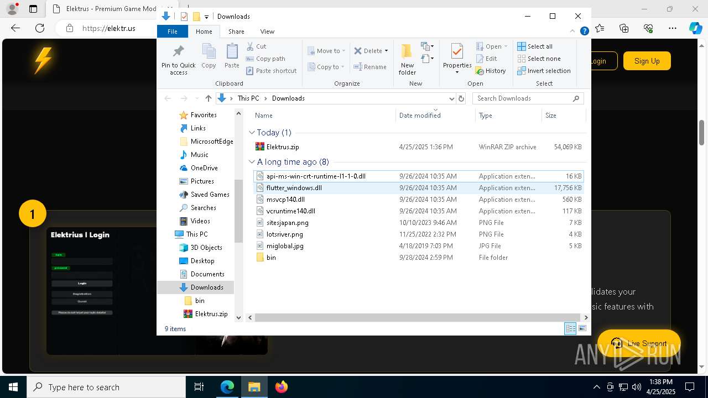708x398 pixels.
Task: Create a New folder
Action: (407, 59)
